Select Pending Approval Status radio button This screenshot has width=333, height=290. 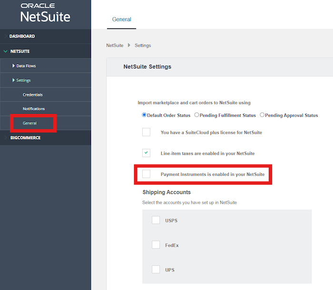click(x=262, y=115)
